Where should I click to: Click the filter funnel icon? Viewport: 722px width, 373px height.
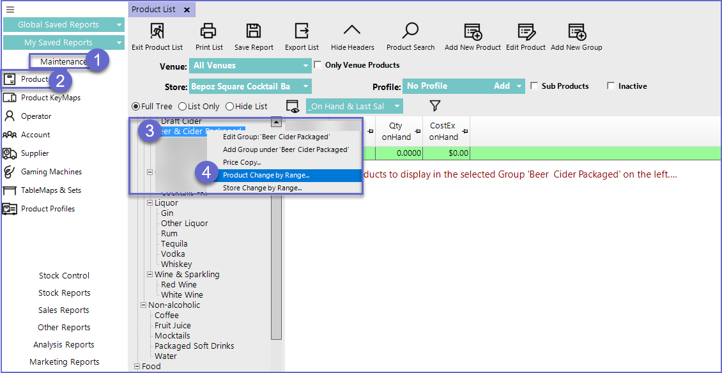pyautogui.click(x=435, y=106)
